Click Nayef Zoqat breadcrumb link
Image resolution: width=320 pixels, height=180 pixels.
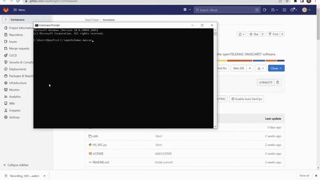click(x=92, y=20)
